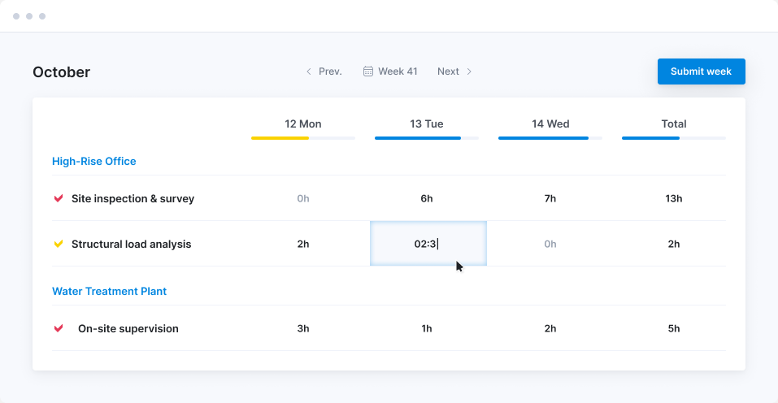Submit the week with the blue button
The width and height of the screenshot is (778, 403).
[701, 71]
